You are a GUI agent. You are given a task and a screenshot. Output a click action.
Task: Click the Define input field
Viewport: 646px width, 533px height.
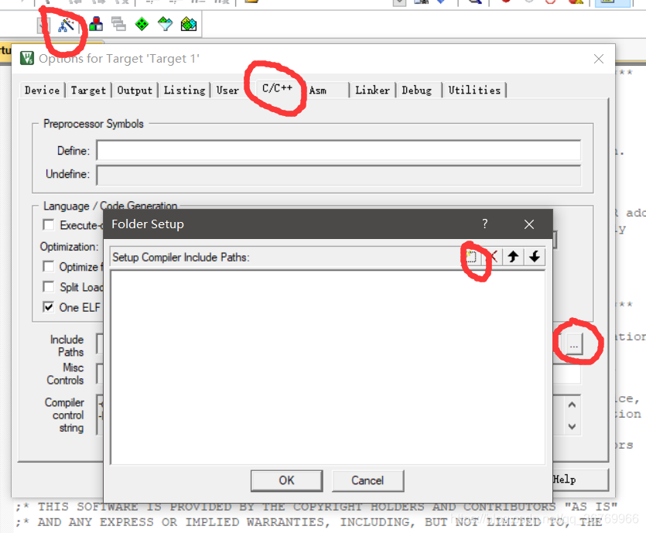click(x=339, y=150)
